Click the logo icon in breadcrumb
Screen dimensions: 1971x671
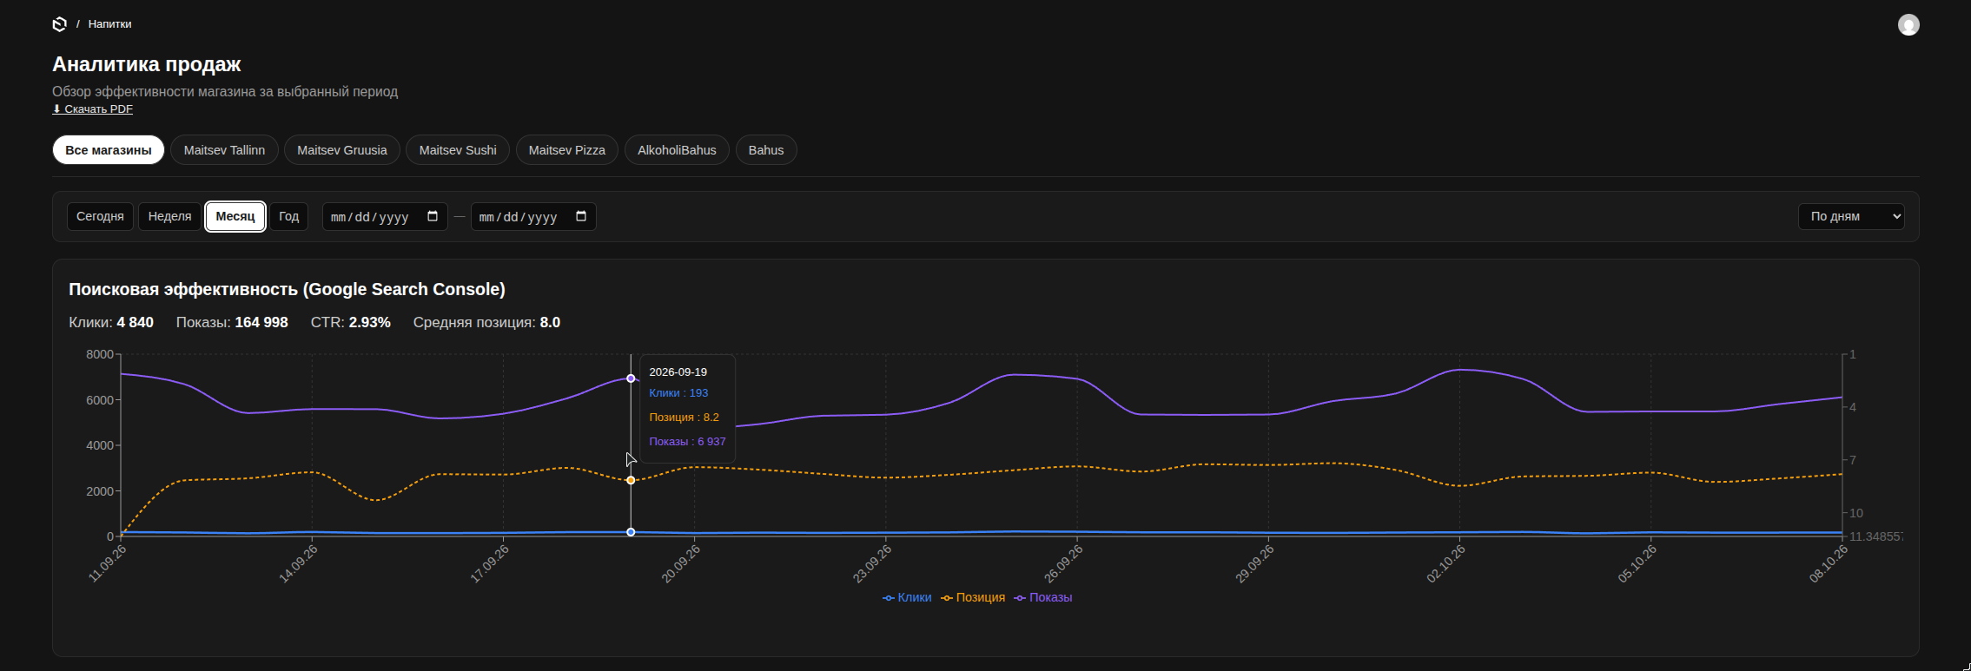pyautogui.click(x=59, y=24)
